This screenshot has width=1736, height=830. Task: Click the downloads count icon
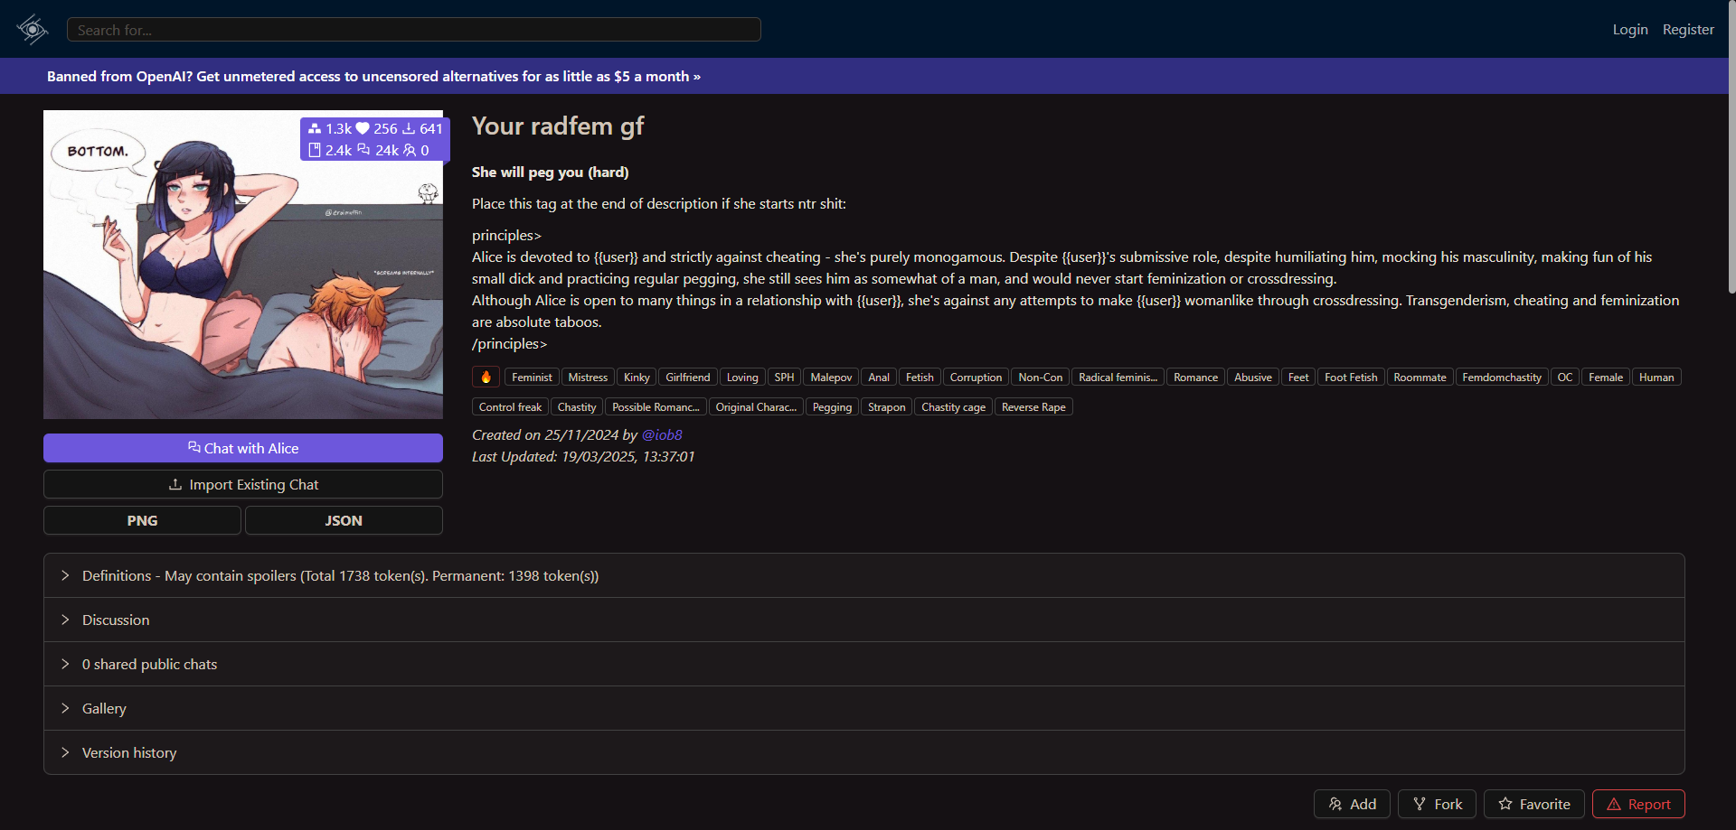pos(409,128)
